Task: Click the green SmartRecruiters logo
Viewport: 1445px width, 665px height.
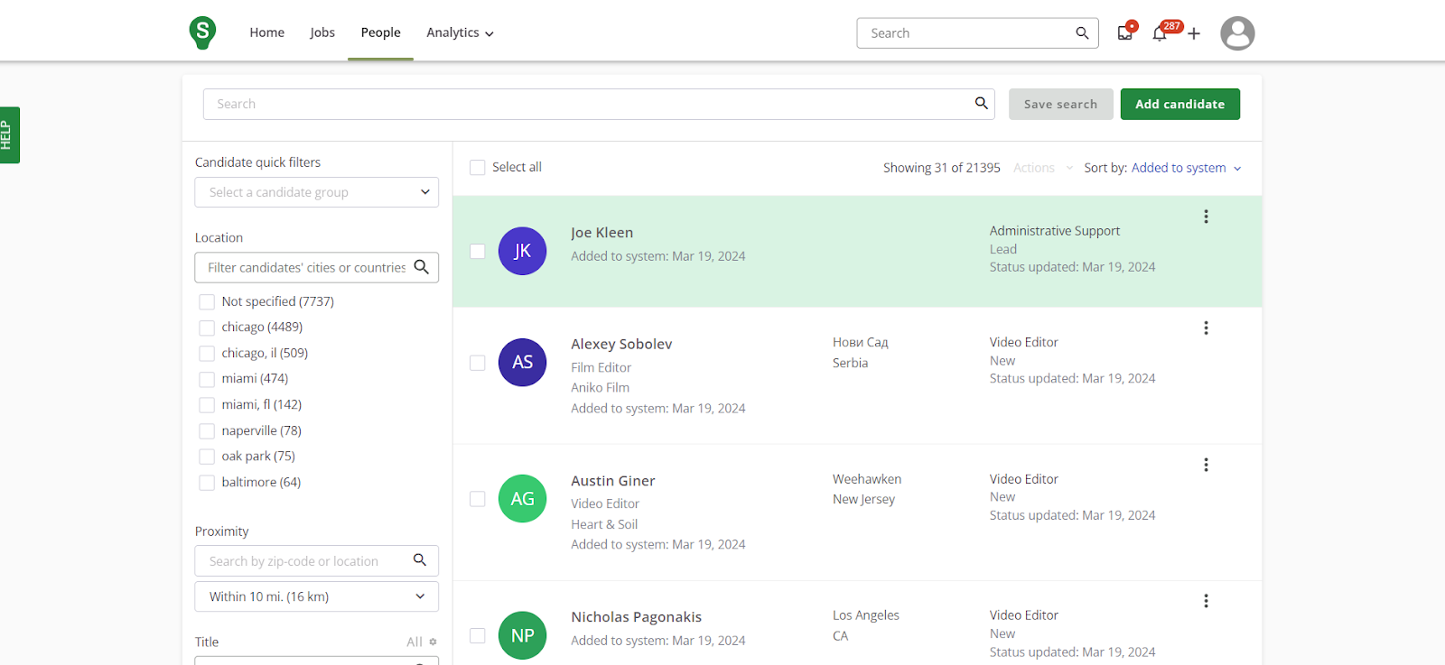Action: click(x=202, y=32)
